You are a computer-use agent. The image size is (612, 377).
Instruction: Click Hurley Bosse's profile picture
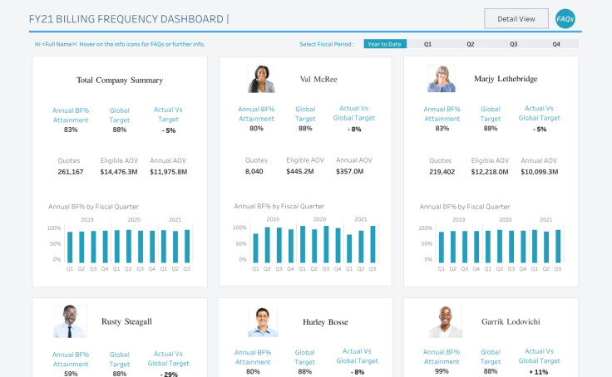click(263, 322)
